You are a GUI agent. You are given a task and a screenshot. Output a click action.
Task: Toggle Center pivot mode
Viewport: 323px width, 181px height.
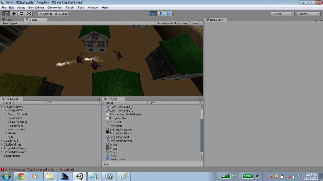[x=45, y=14]
